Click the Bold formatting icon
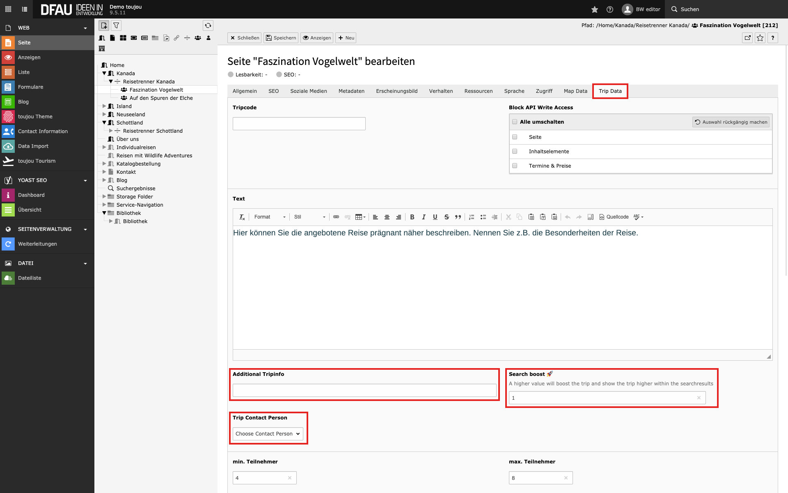This screenshot has width=788, height=493. click(412, 217)
